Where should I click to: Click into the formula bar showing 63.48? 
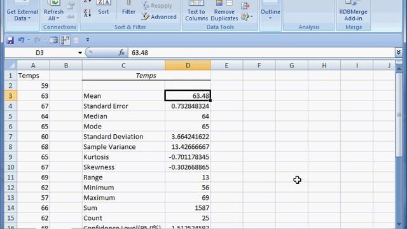(261, 53)
